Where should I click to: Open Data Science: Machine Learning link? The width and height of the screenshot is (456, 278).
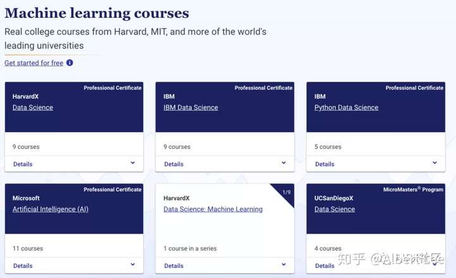point(213,209)
